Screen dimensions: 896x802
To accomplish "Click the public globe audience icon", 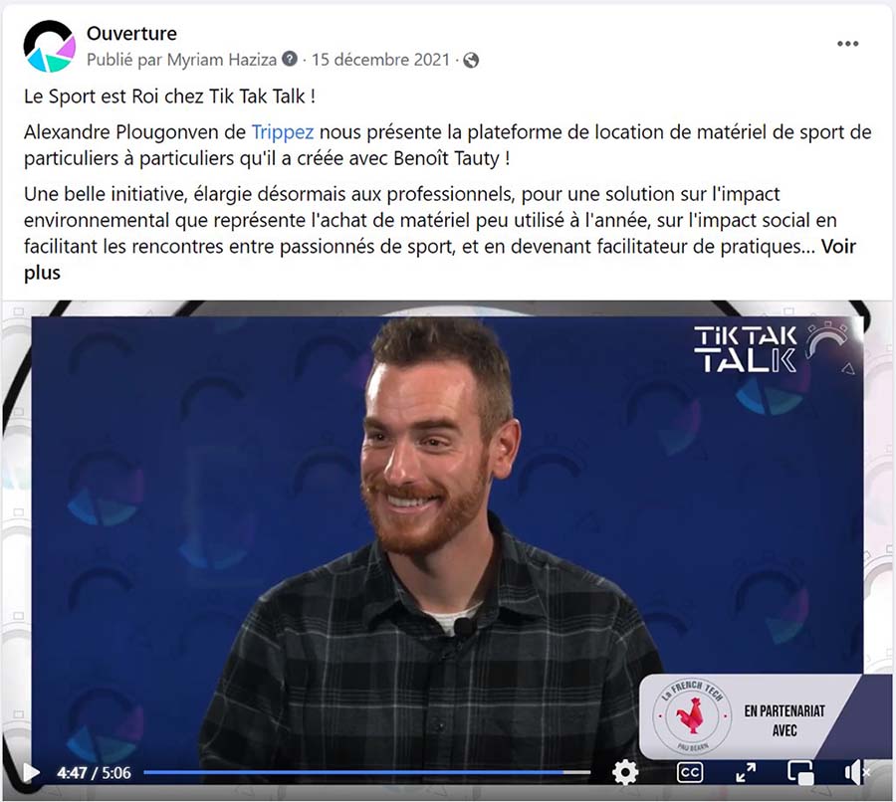I will point(471,60).
